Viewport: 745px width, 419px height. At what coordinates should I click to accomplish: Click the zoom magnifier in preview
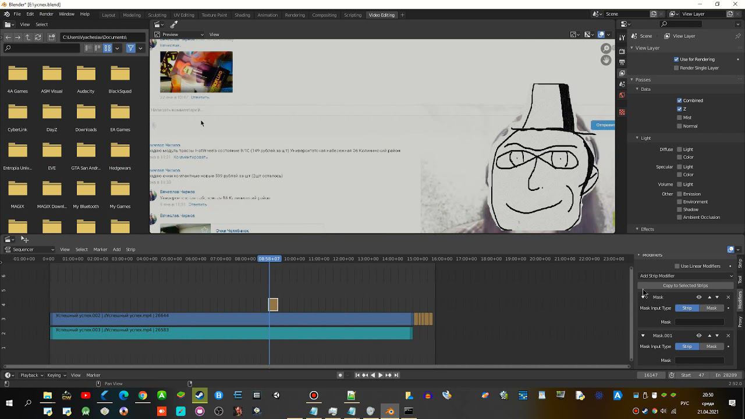[x=606, y=49]
